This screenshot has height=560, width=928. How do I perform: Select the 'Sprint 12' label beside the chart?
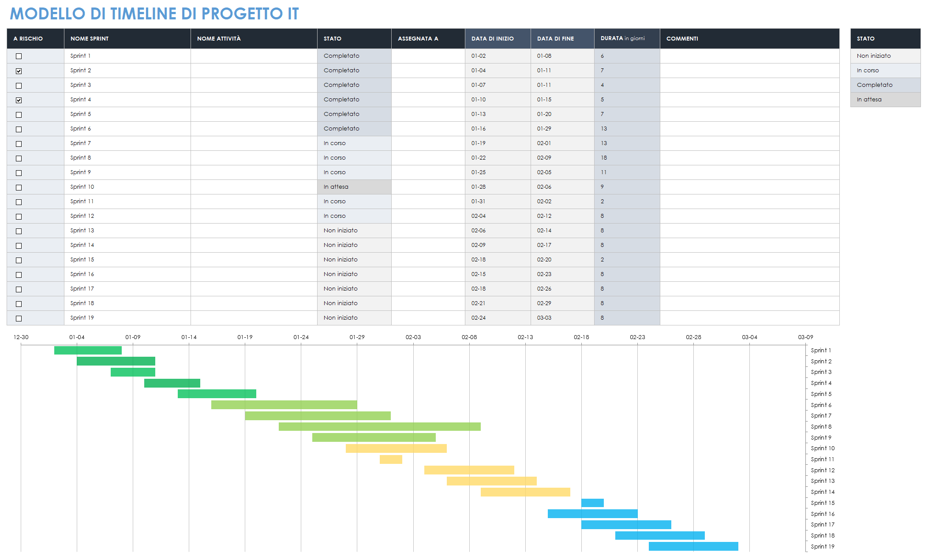coord(823,470)
